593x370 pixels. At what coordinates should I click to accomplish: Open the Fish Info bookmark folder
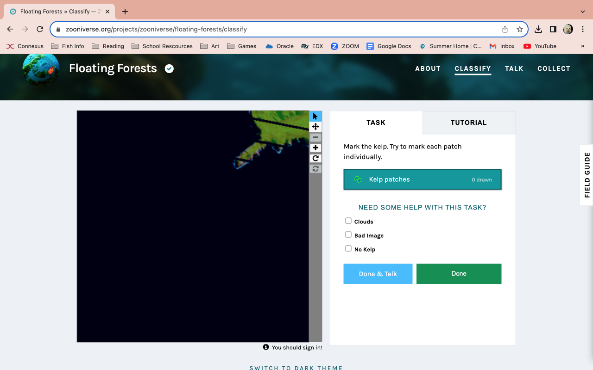[68, 46]
